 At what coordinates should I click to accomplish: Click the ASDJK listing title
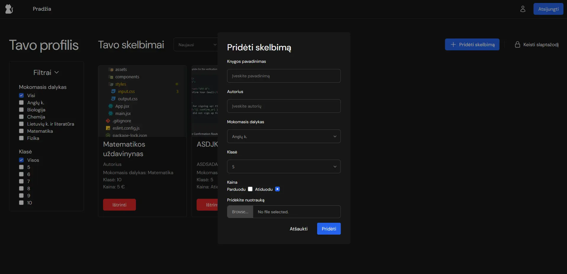click(207, 144)
